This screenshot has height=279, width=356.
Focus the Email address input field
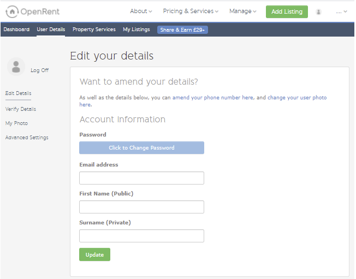click(141, 178)
